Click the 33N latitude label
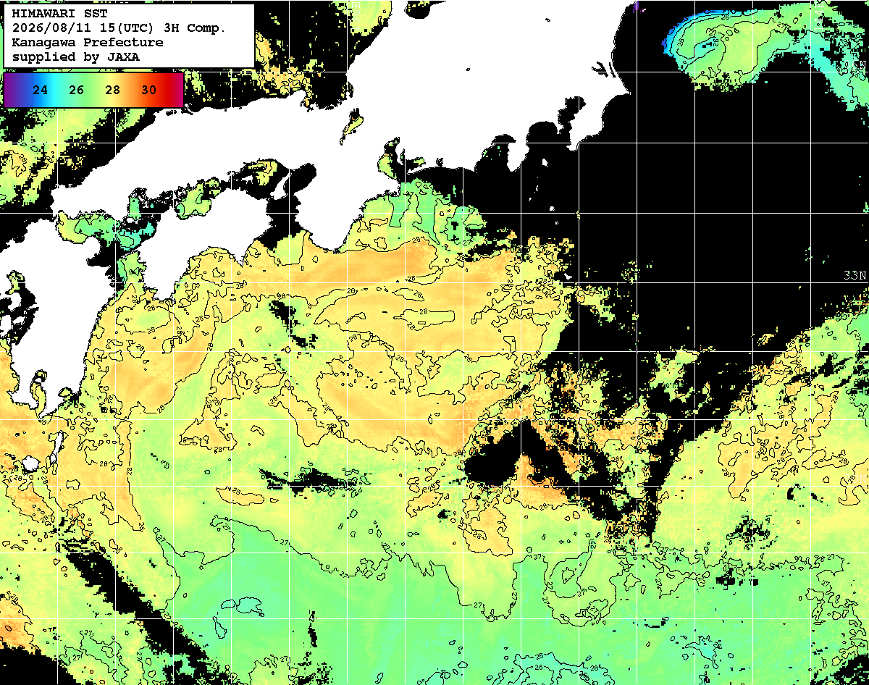 click(855, 275)
